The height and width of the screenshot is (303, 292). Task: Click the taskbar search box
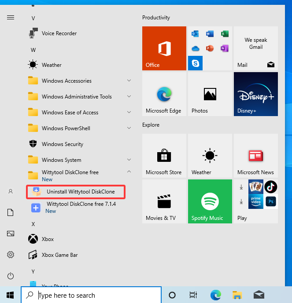91,295
